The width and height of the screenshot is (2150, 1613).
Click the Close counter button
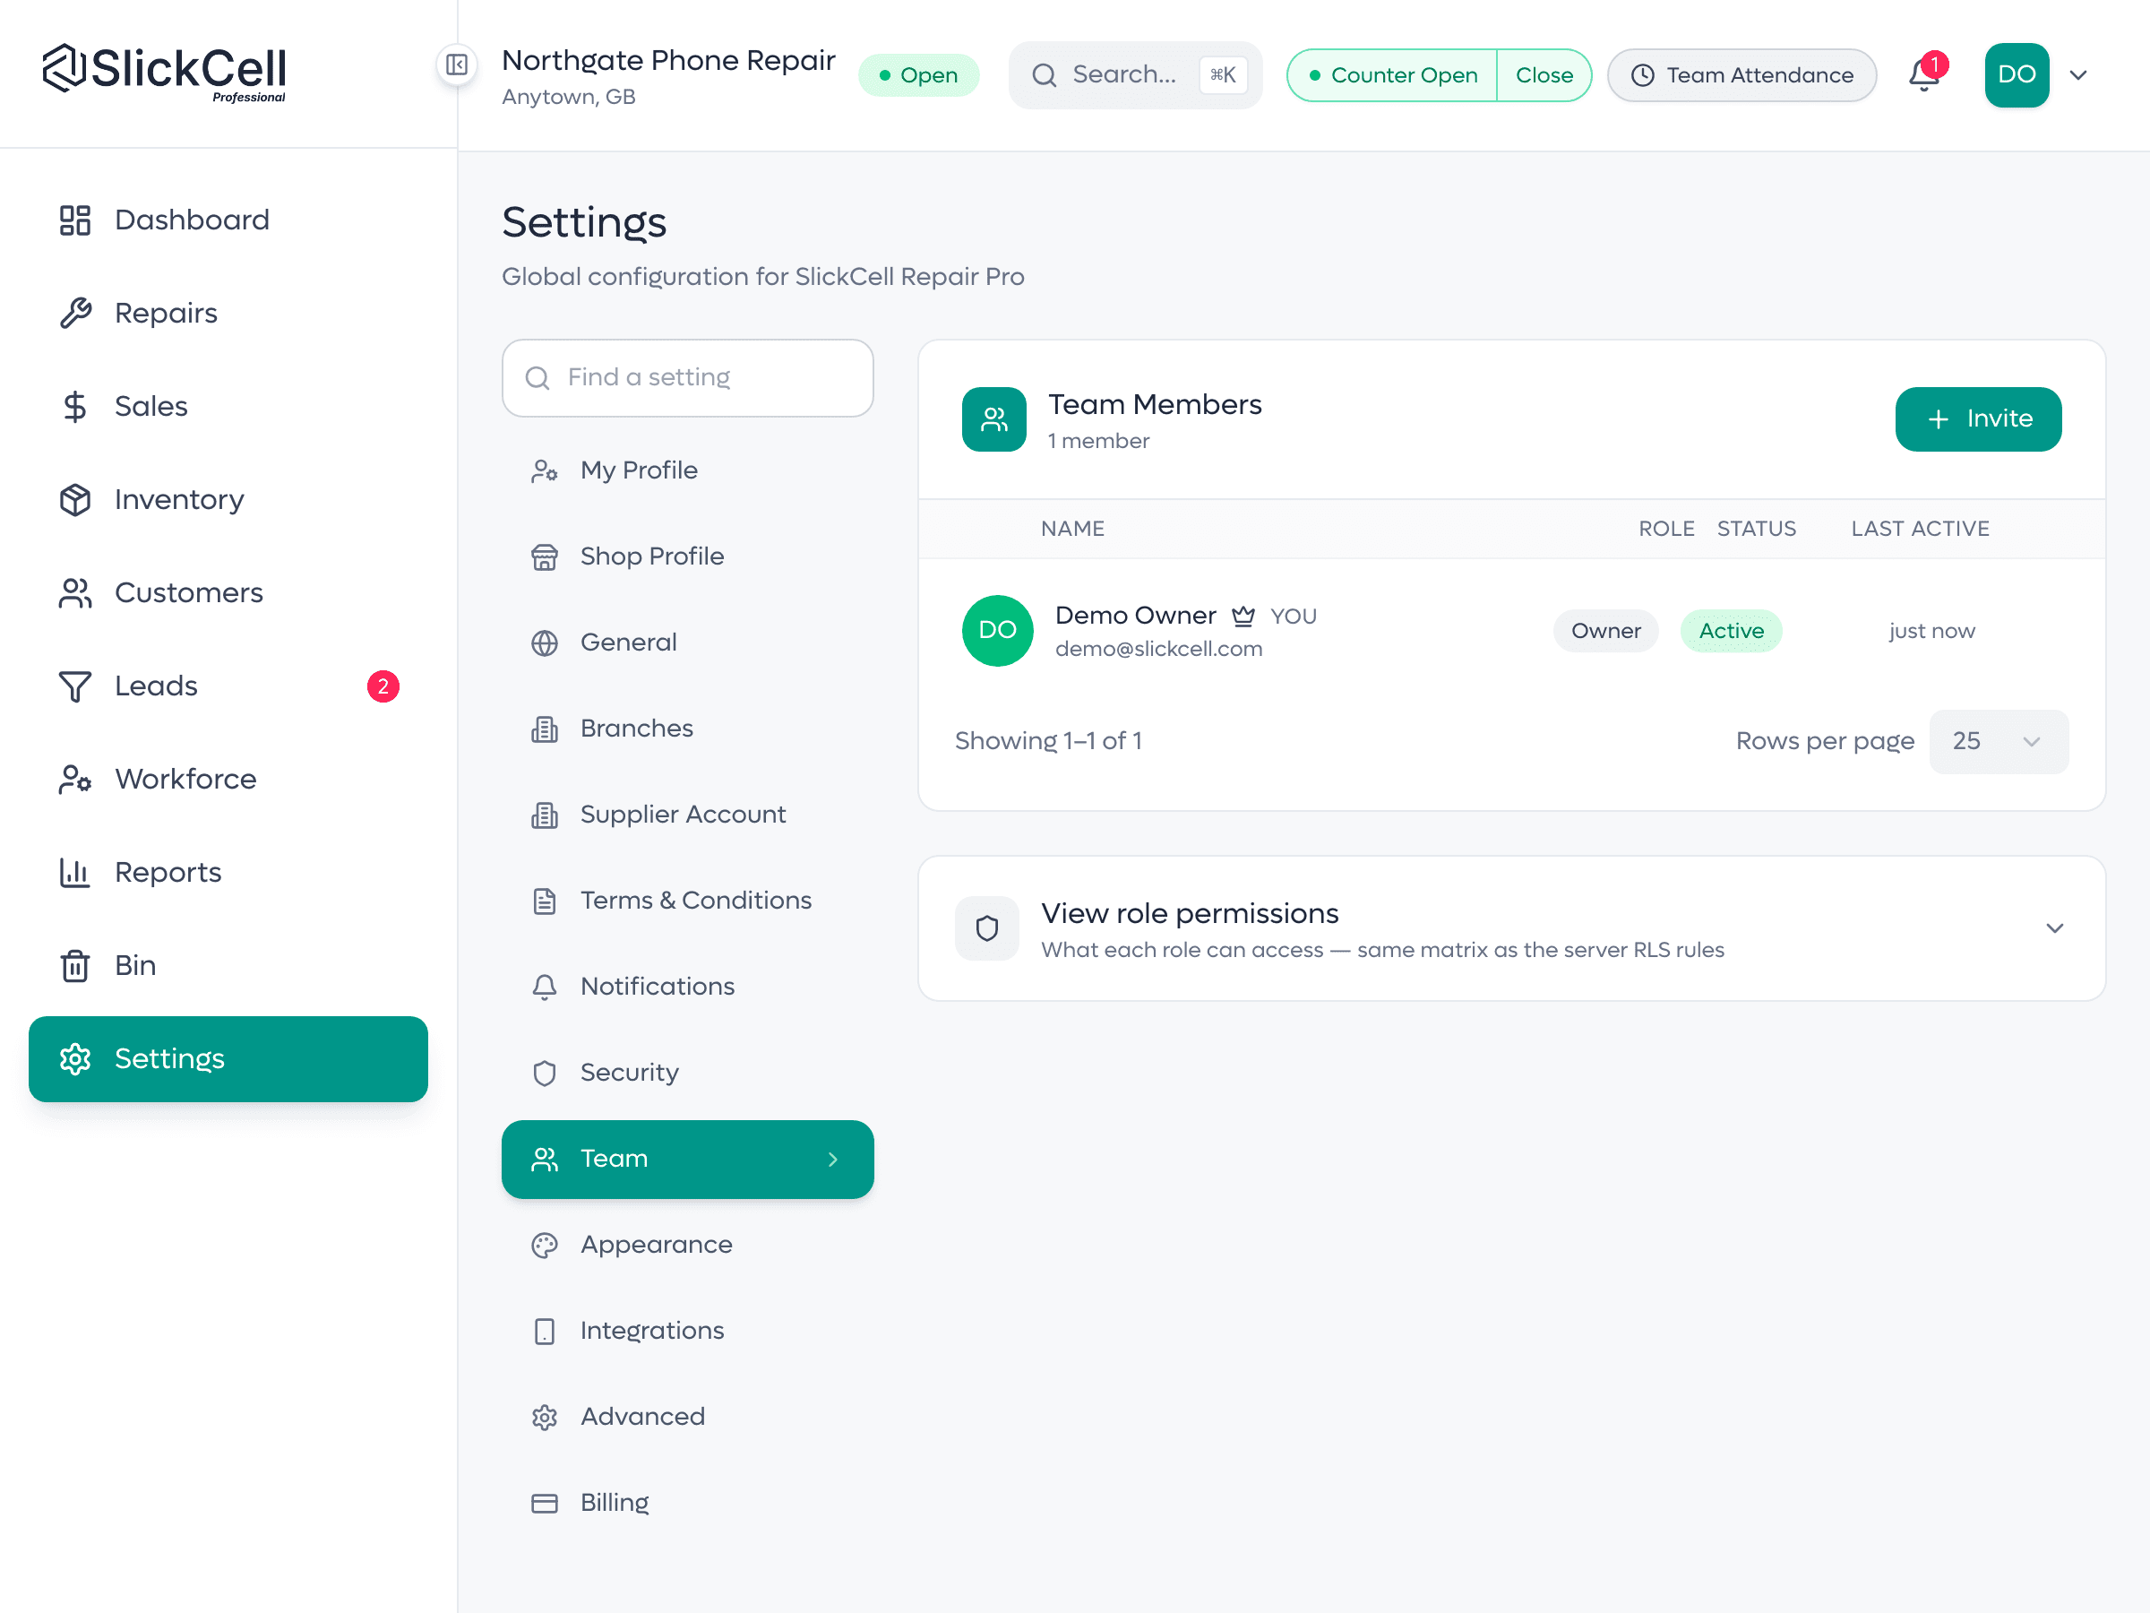[x=1544, y=75]
